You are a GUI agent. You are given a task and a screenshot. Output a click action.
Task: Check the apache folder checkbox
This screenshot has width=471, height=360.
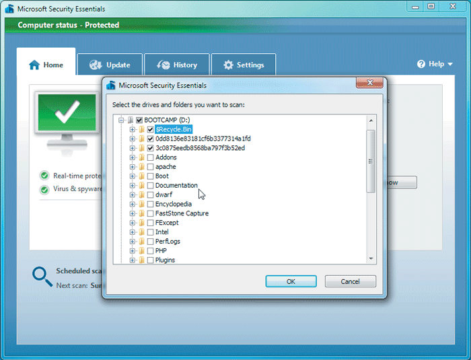(151, 167)
